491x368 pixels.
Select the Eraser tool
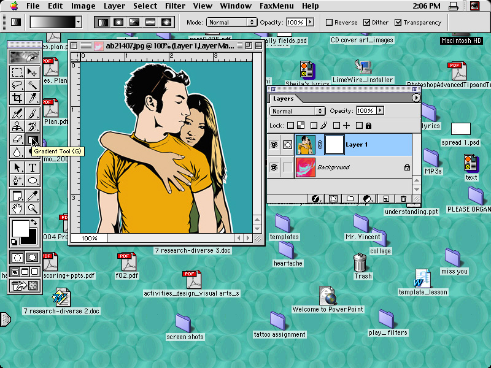(17, 139)
